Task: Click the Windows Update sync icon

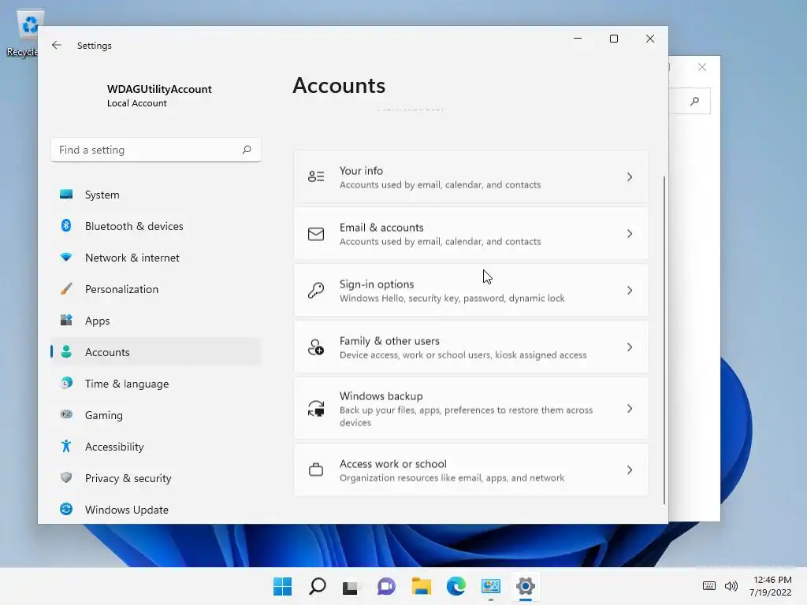Action: pyautogui.click(x=66, y=510)
